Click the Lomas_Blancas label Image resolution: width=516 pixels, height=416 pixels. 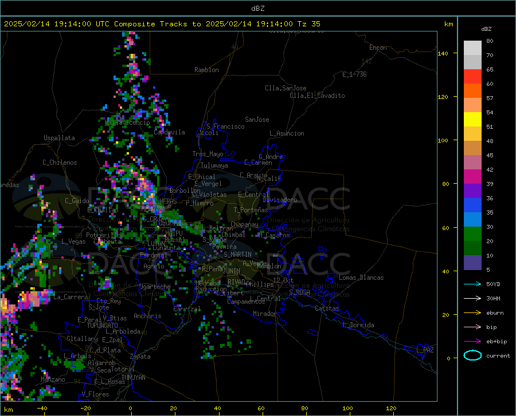(361, 278)
